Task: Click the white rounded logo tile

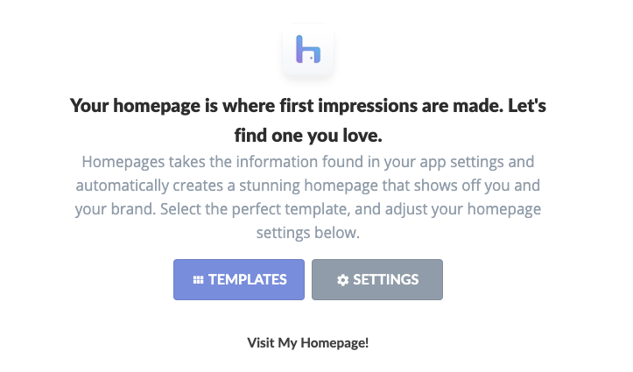Action: coord(308,49)
